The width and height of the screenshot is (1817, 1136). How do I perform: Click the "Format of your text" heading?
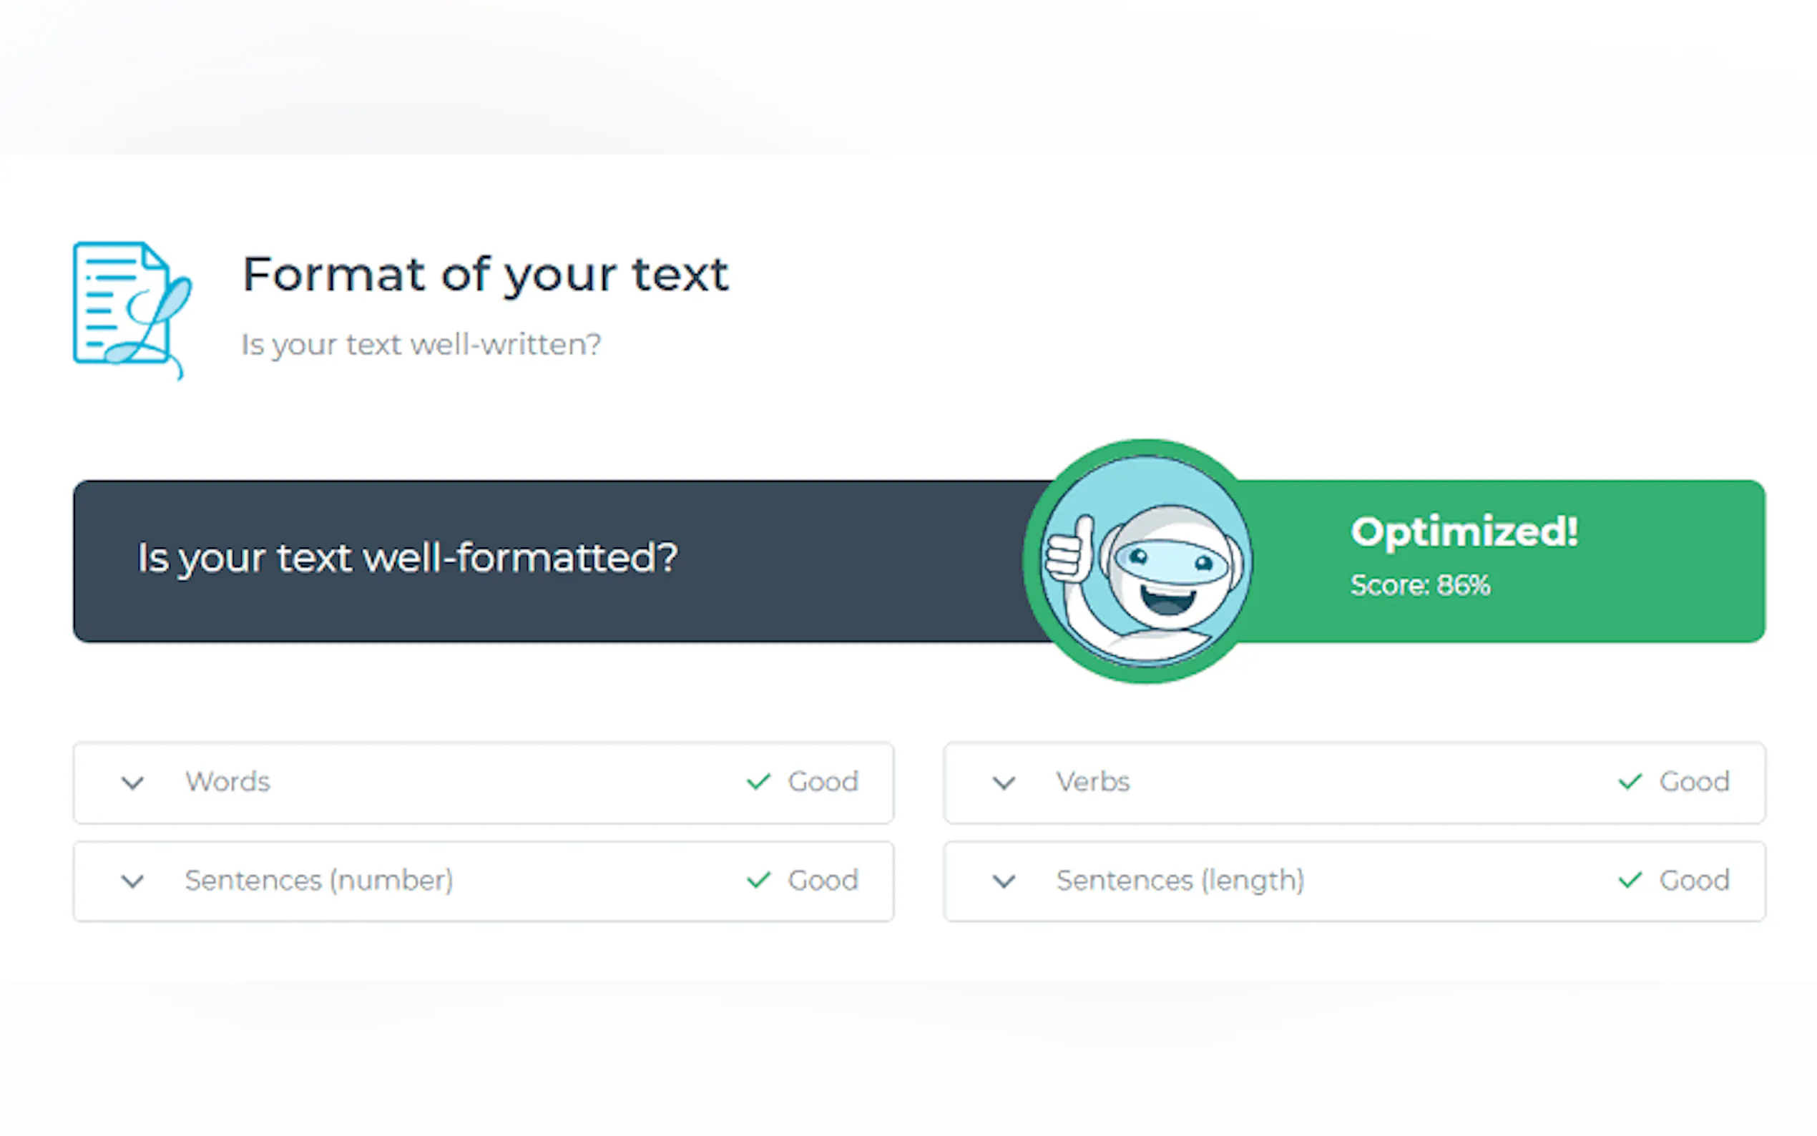pos(485,274)
